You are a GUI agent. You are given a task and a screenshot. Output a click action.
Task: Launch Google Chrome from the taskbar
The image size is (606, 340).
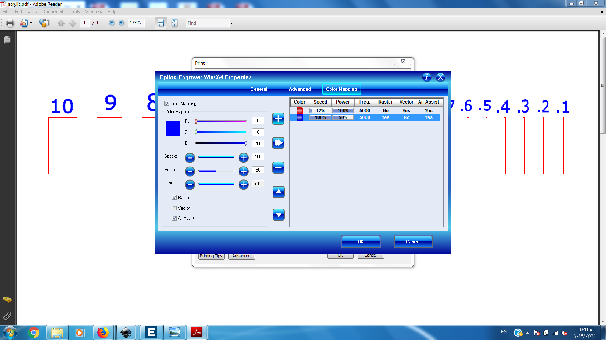coord(34,333)
